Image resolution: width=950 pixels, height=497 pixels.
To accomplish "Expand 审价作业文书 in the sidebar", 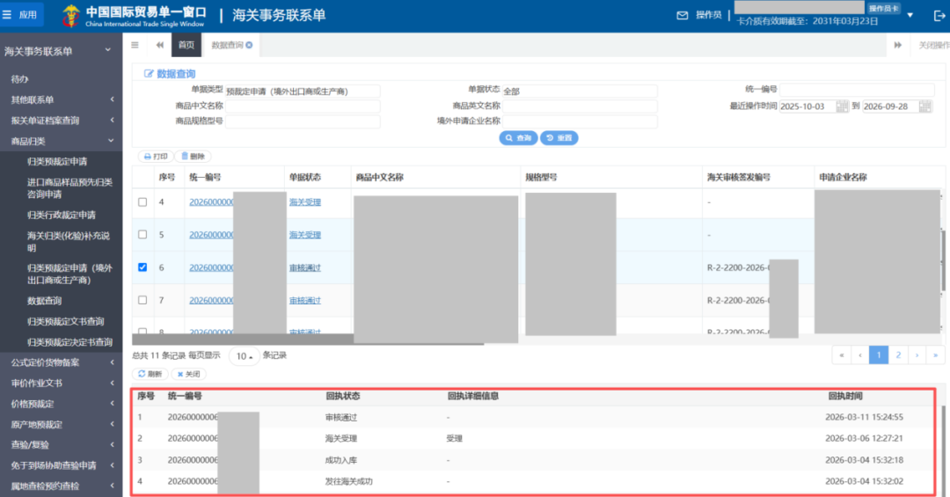I will coord(61,383).
